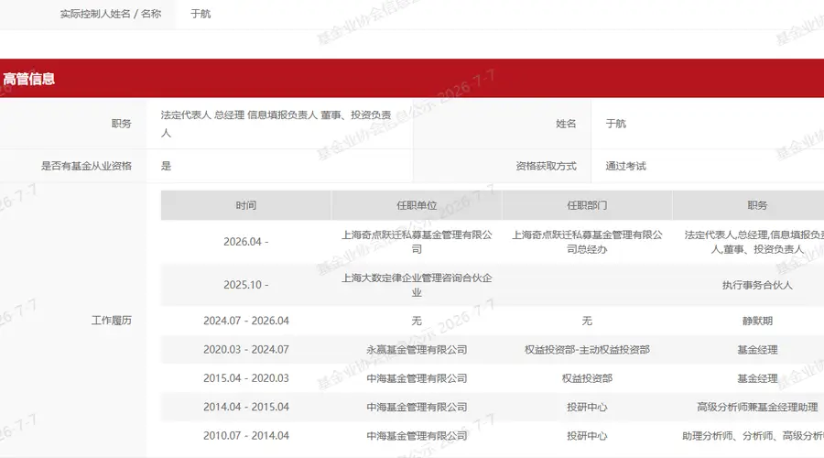Click the 权益投资部-主动权益投资部 department cell

pos(587,350)
